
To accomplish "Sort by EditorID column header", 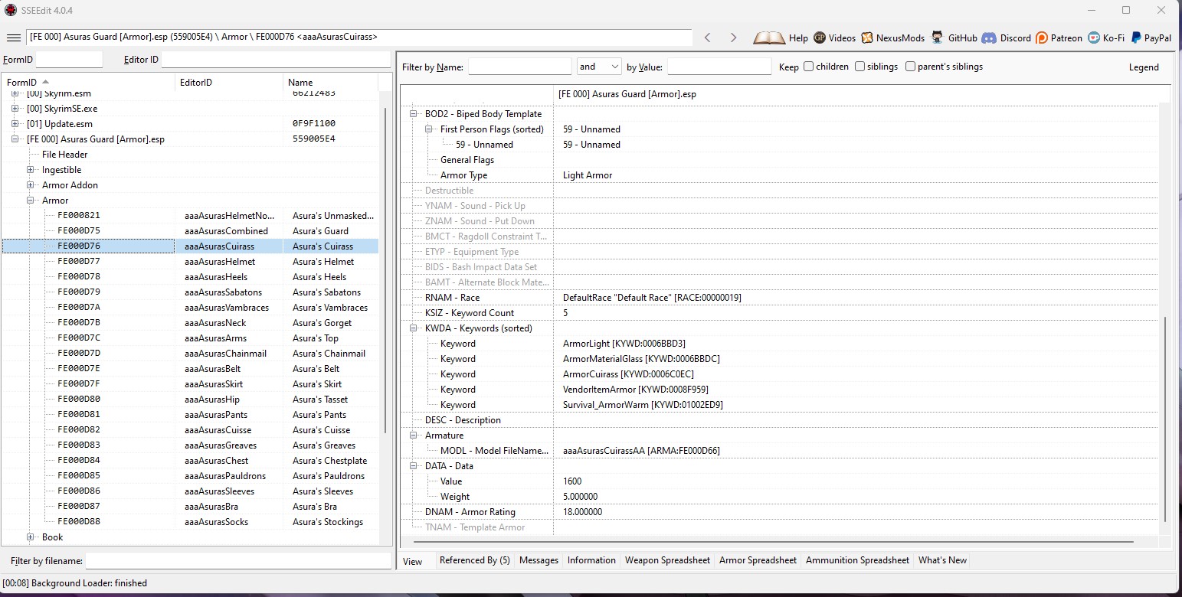I will (x=228, y=82).
